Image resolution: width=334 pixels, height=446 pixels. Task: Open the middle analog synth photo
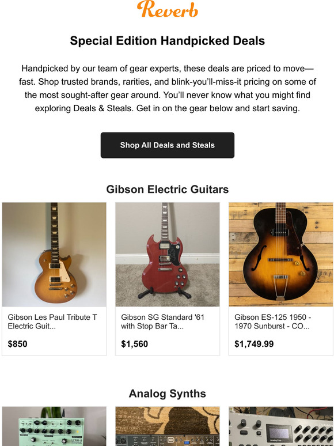(168, 426)
